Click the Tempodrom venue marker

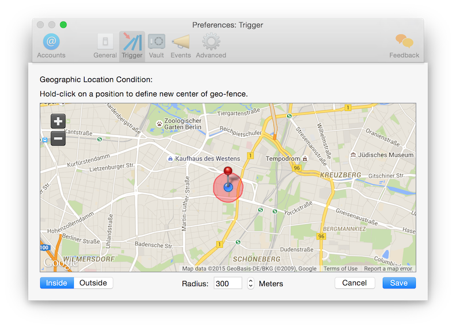click(305, 159)
